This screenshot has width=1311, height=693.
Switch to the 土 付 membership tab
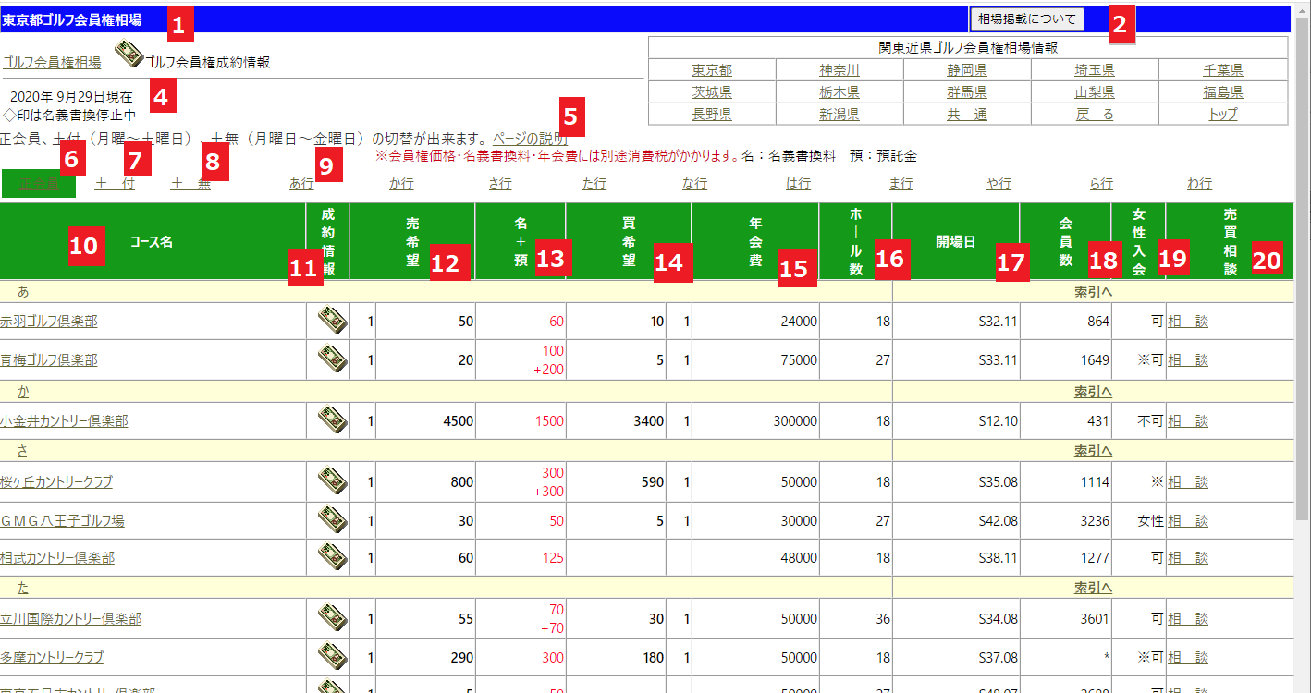[116, 184]
